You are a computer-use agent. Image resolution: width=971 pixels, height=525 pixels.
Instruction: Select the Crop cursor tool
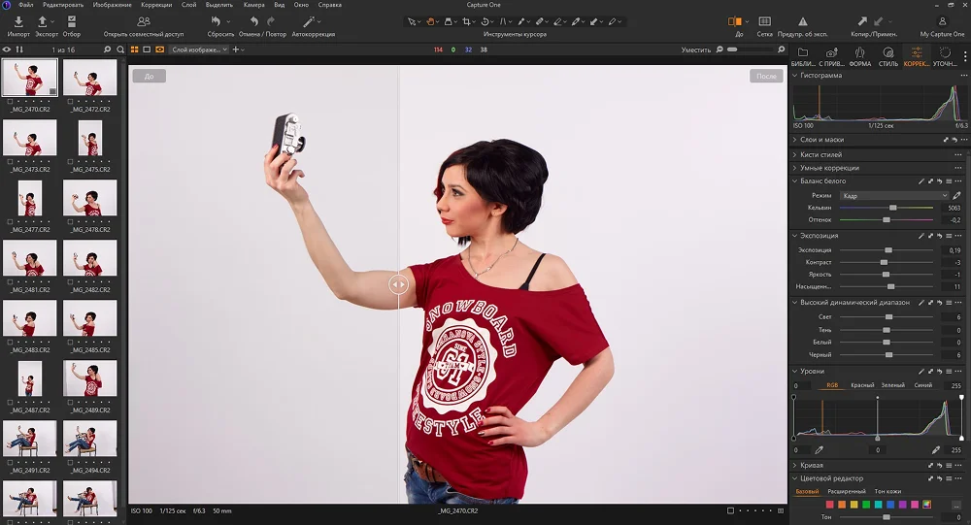(x=465, y=21)
